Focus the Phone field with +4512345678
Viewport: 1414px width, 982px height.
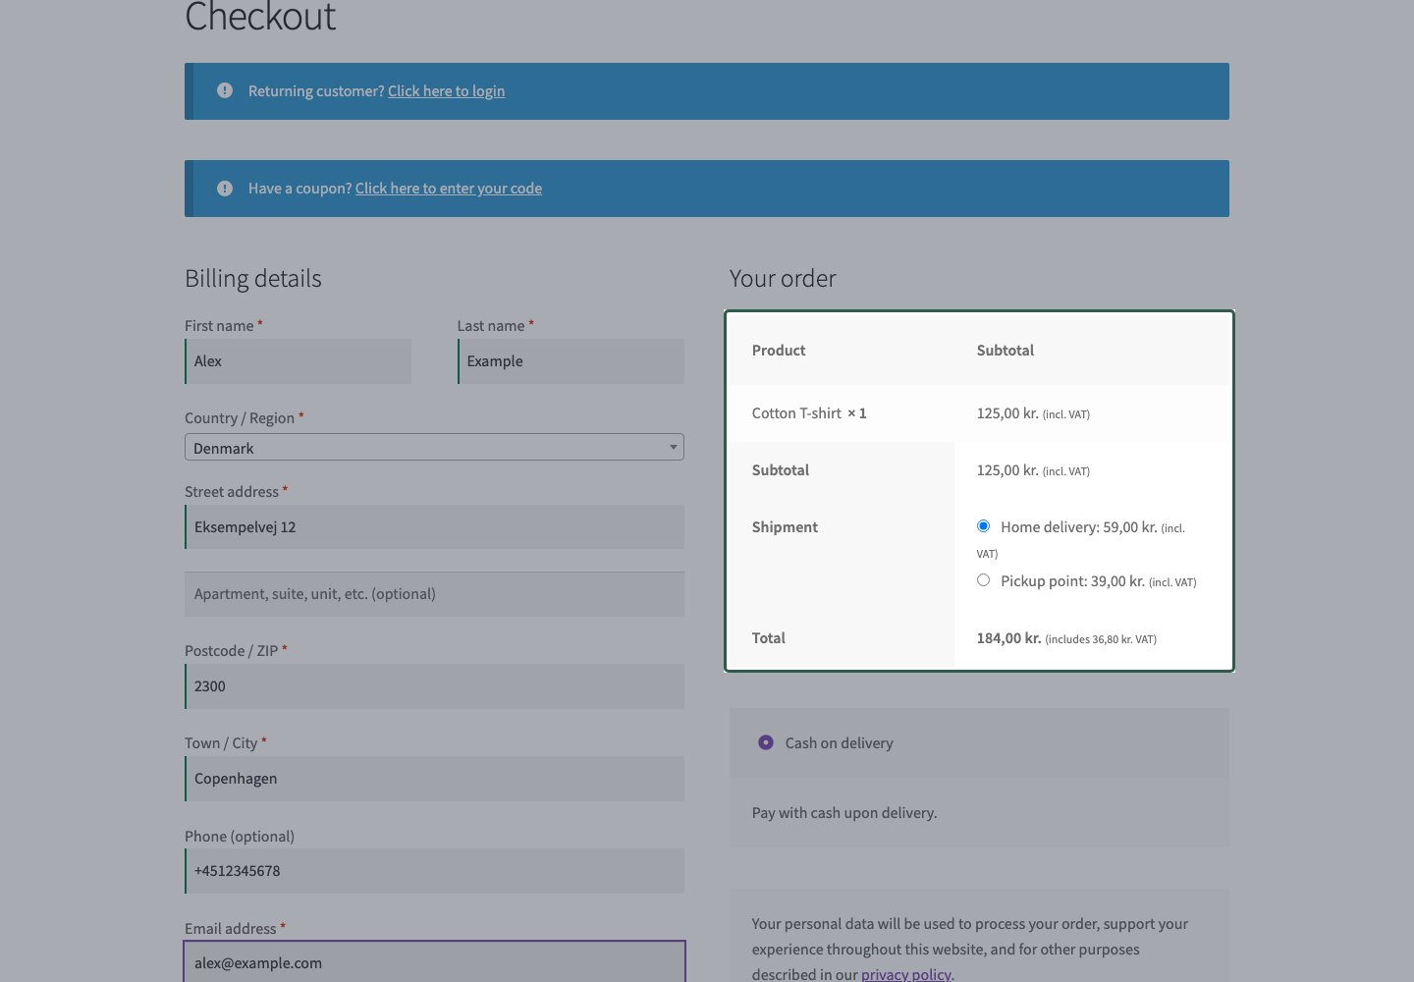pyautogui.click(x=434, y=871)
